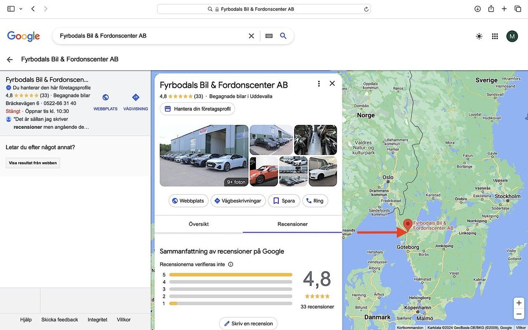Zoom out on the map

point(519,314)
